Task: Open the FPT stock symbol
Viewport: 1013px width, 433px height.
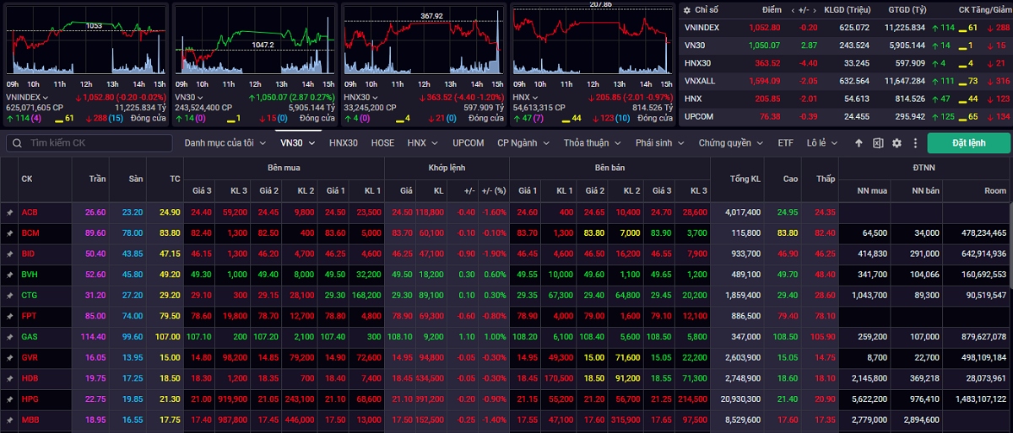Action: [29, 316]
